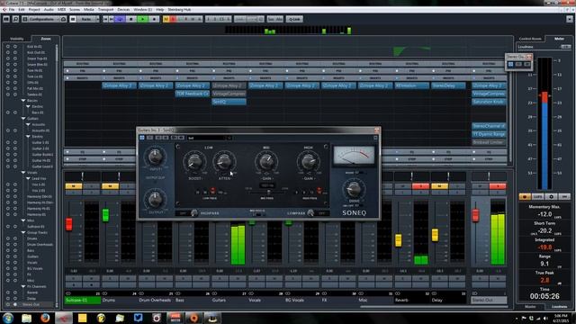Switch to the Zones tab

coord(46,39)
